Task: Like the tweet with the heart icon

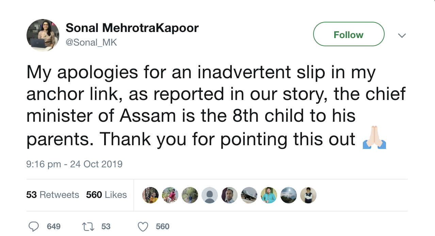Action: click(x=144, y=226)
